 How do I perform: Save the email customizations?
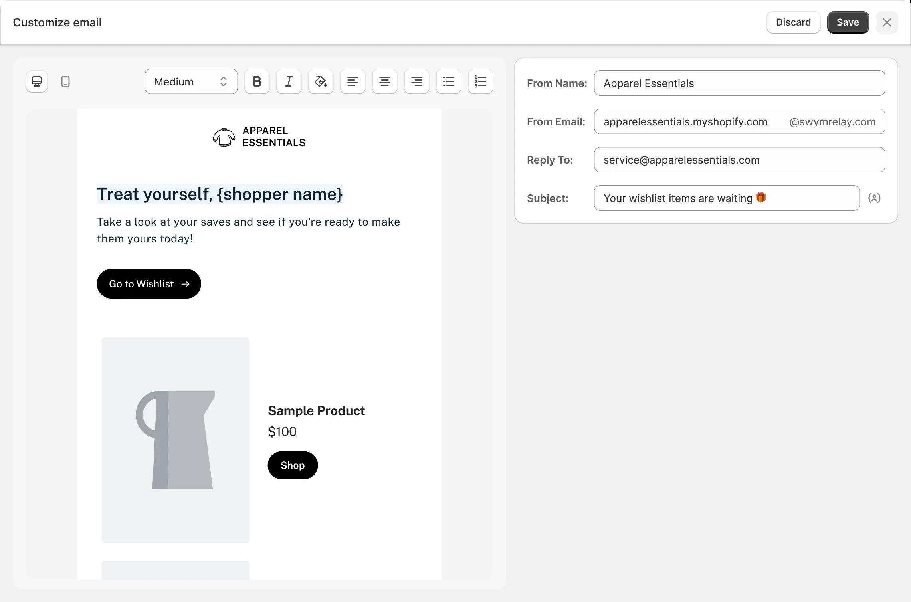tap(848, 22)
